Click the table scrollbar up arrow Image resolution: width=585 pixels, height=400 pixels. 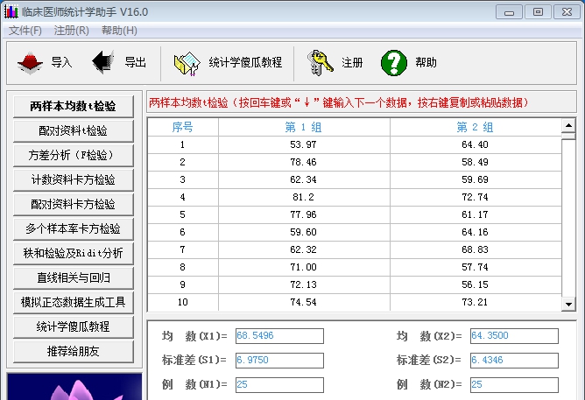(x=568, y=125)
